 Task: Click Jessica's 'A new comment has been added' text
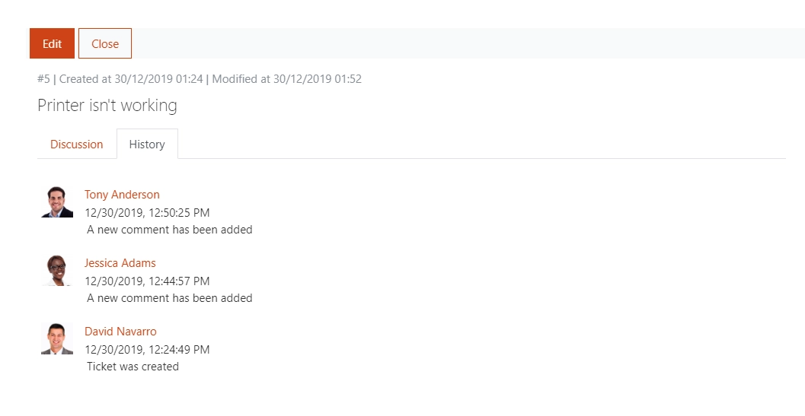tap(169, 297)
